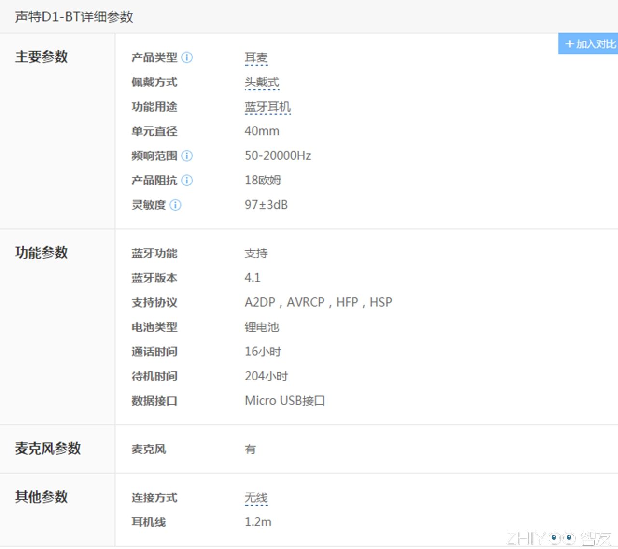Image resolution: width=618 pixels, height=549 pixels.
Task: Open the 无线 connection type link
Action: tap(255, 497)
